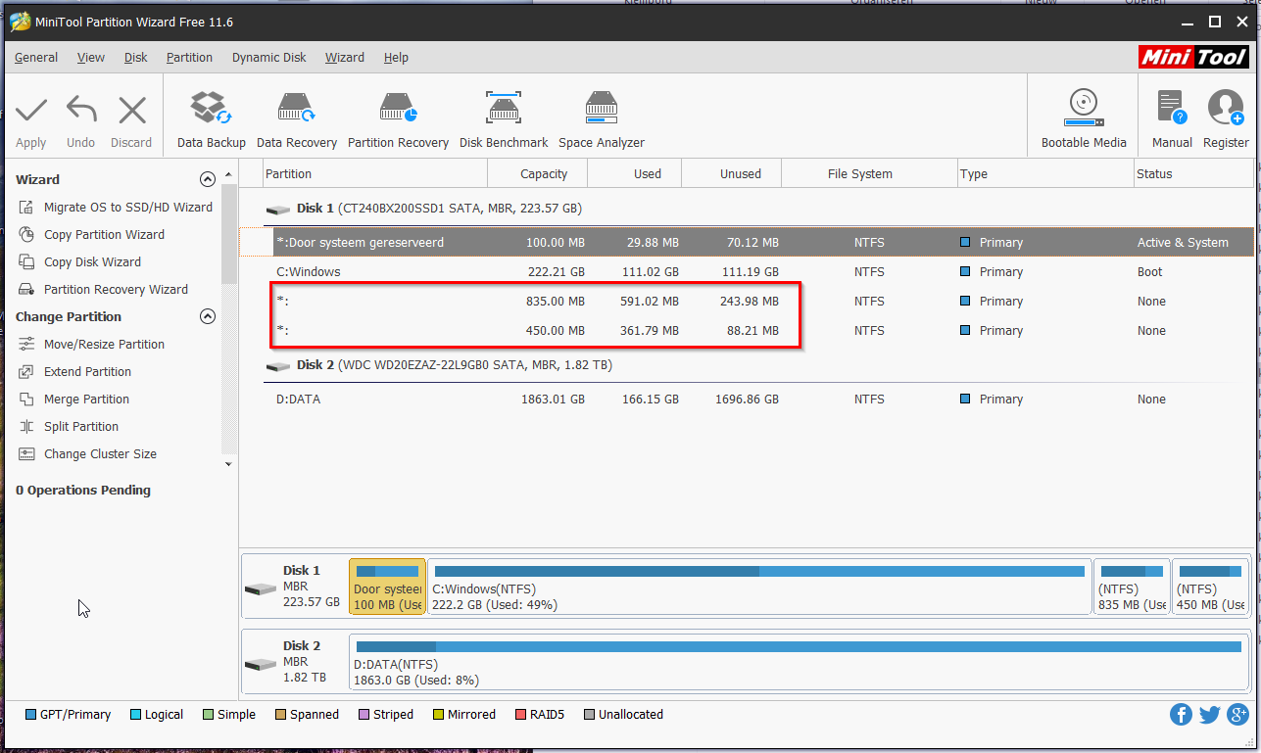Screen dimensions: 1261x753
Task: Open the General menu
Action: click(36, 58)
